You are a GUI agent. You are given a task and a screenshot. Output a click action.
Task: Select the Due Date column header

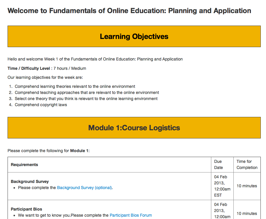click(218, 164)
